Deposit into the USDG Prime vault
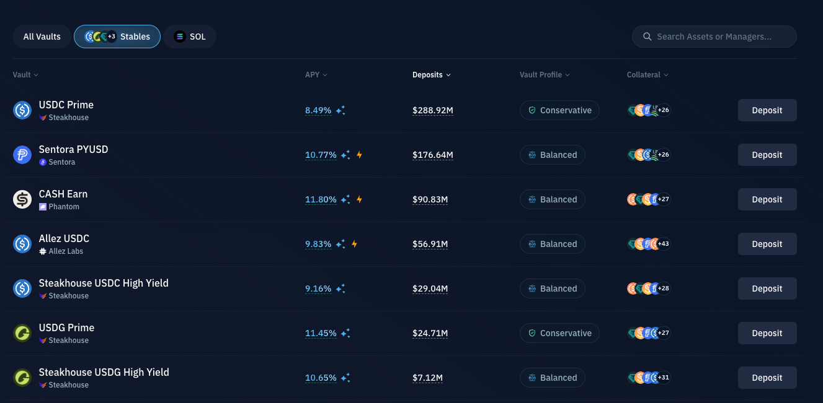The height and width of the screenshot is (403, 823). point(767,333)
